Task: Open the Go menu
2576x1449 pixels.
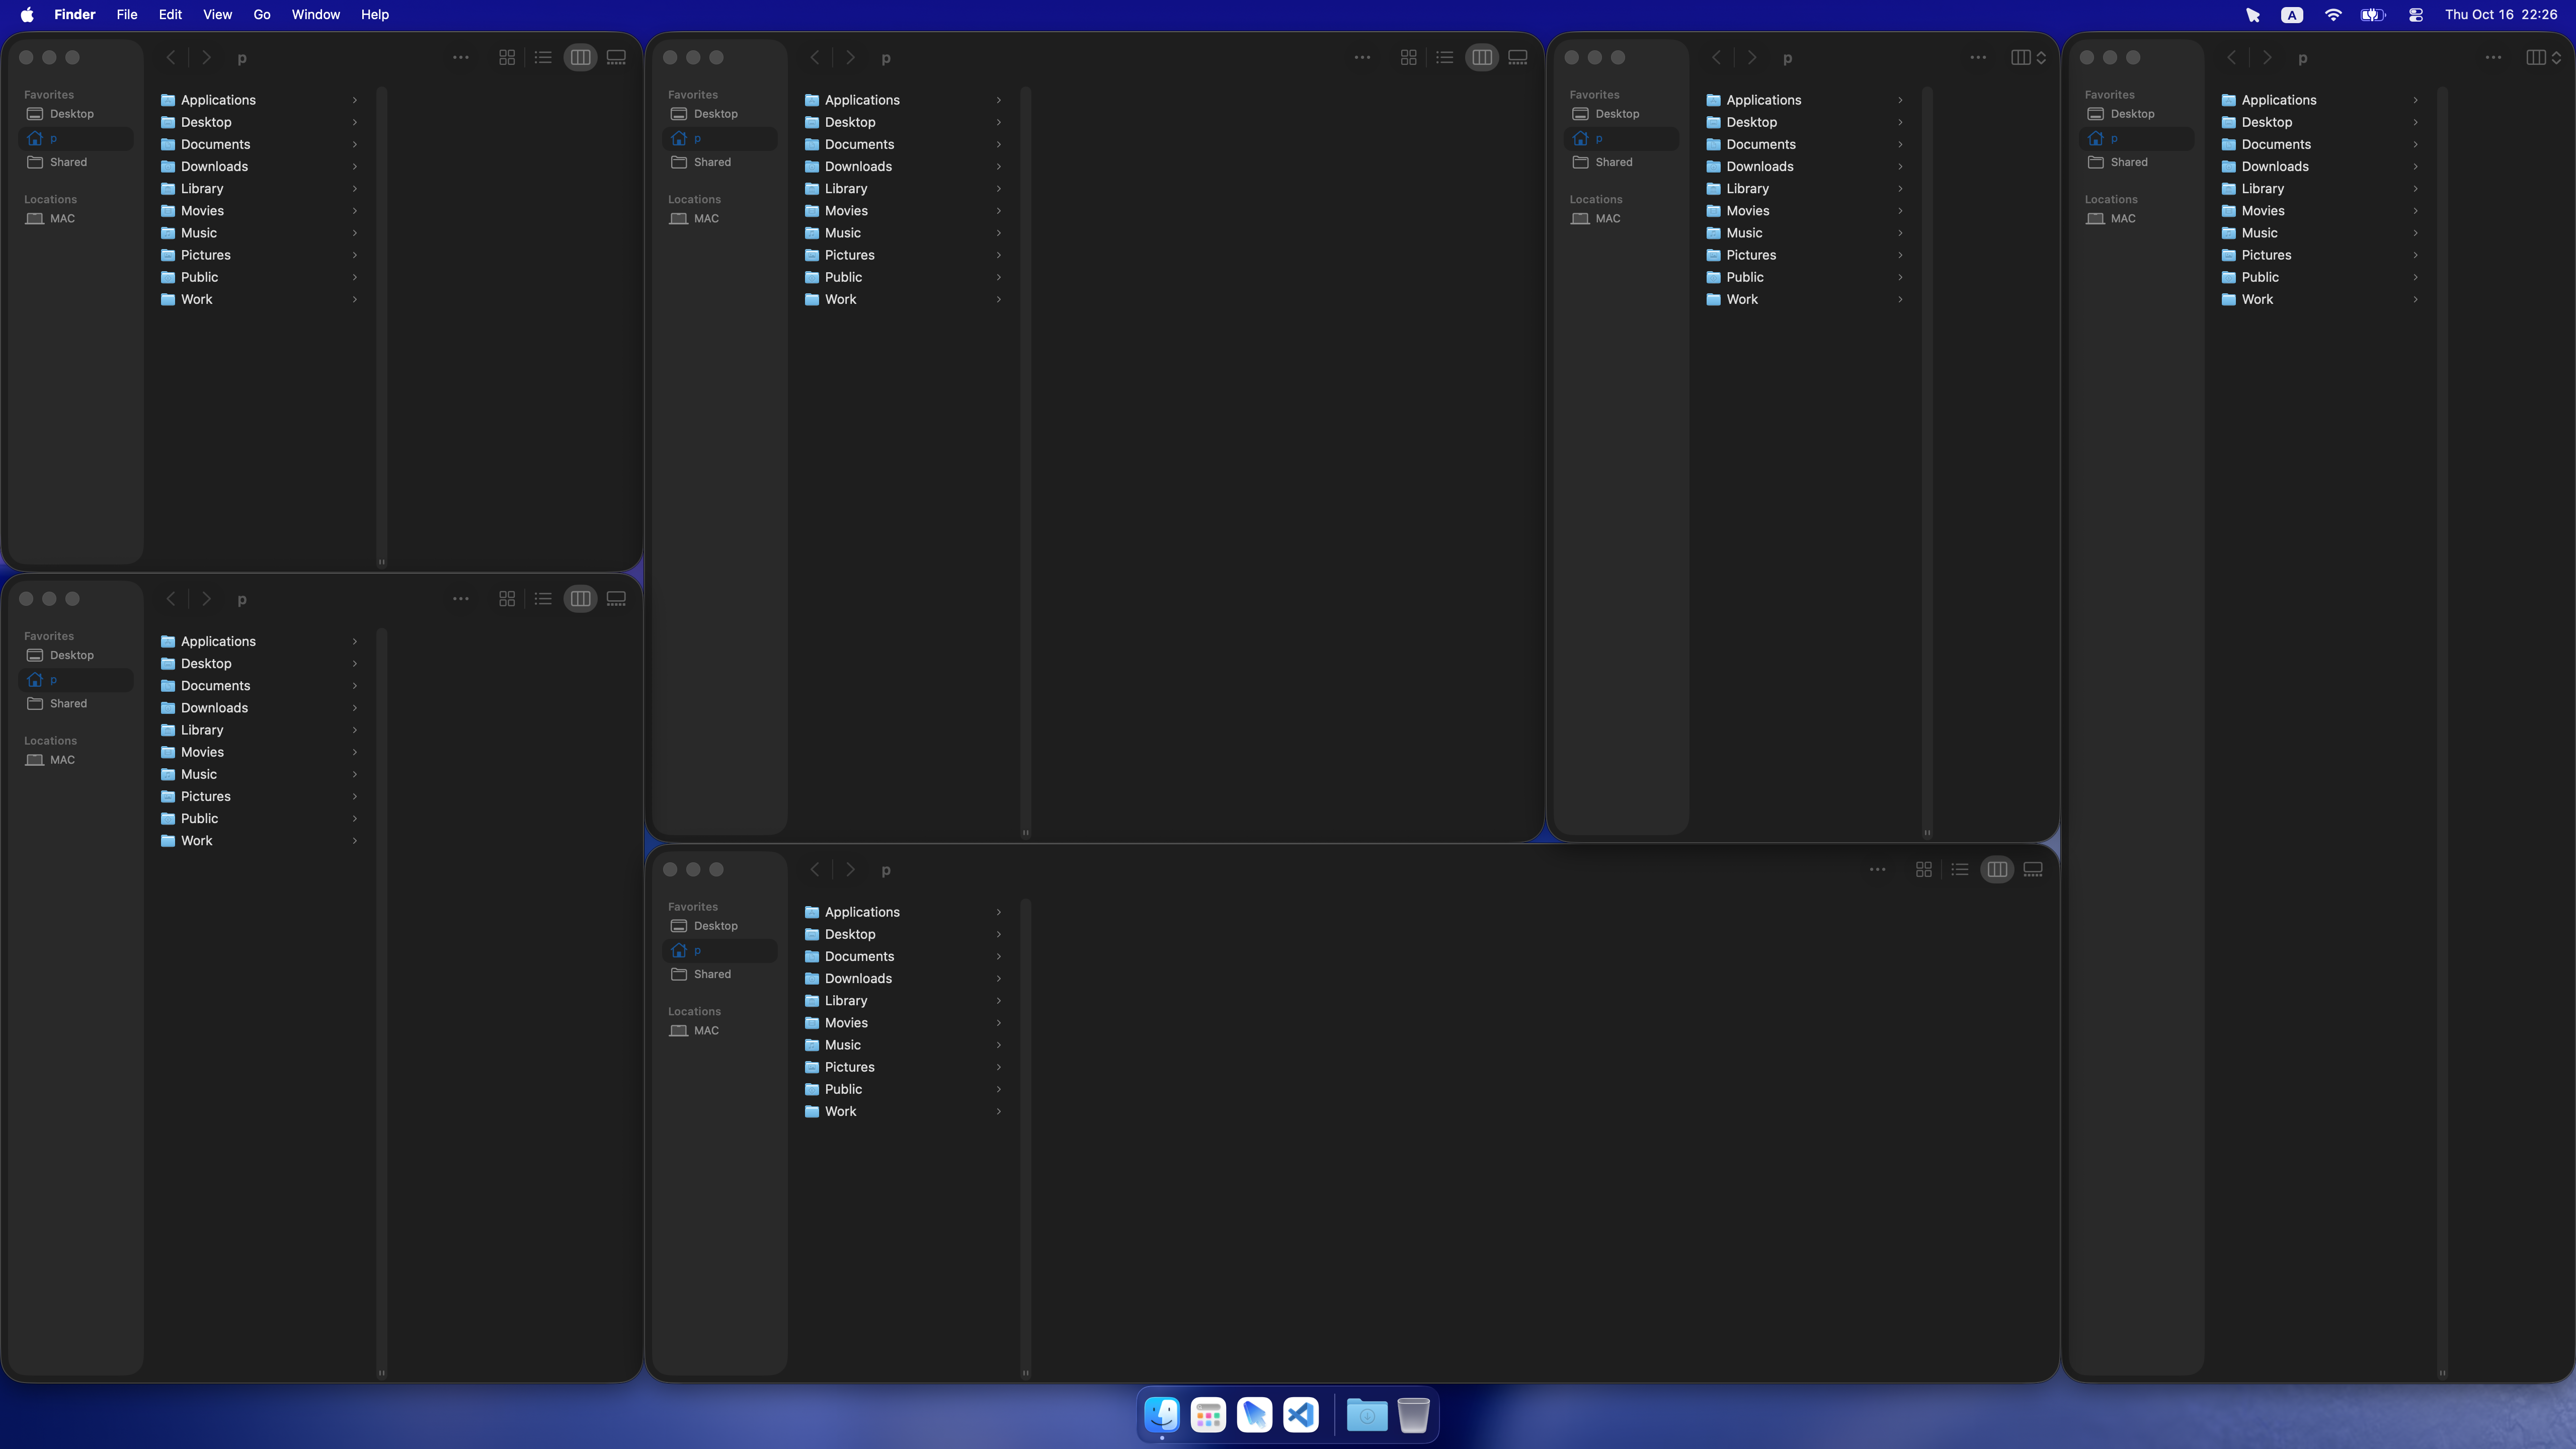Action: 262,15
